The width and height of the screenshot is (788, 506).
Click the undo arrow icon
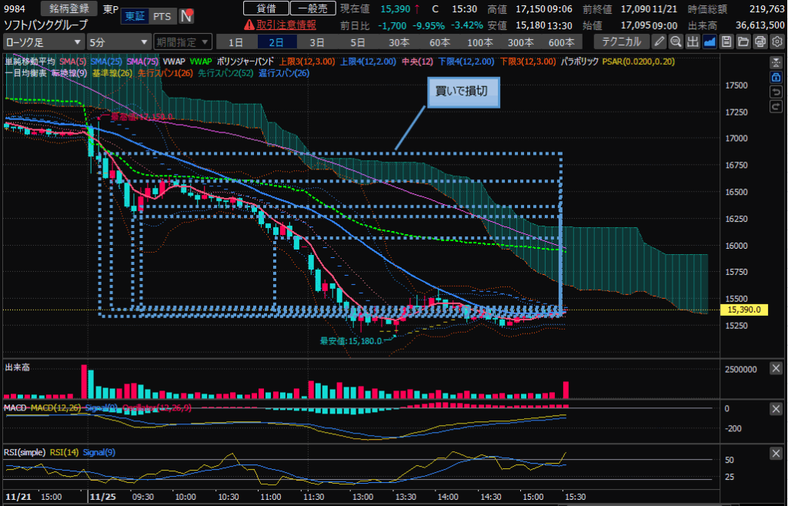(x=775, y=92)
